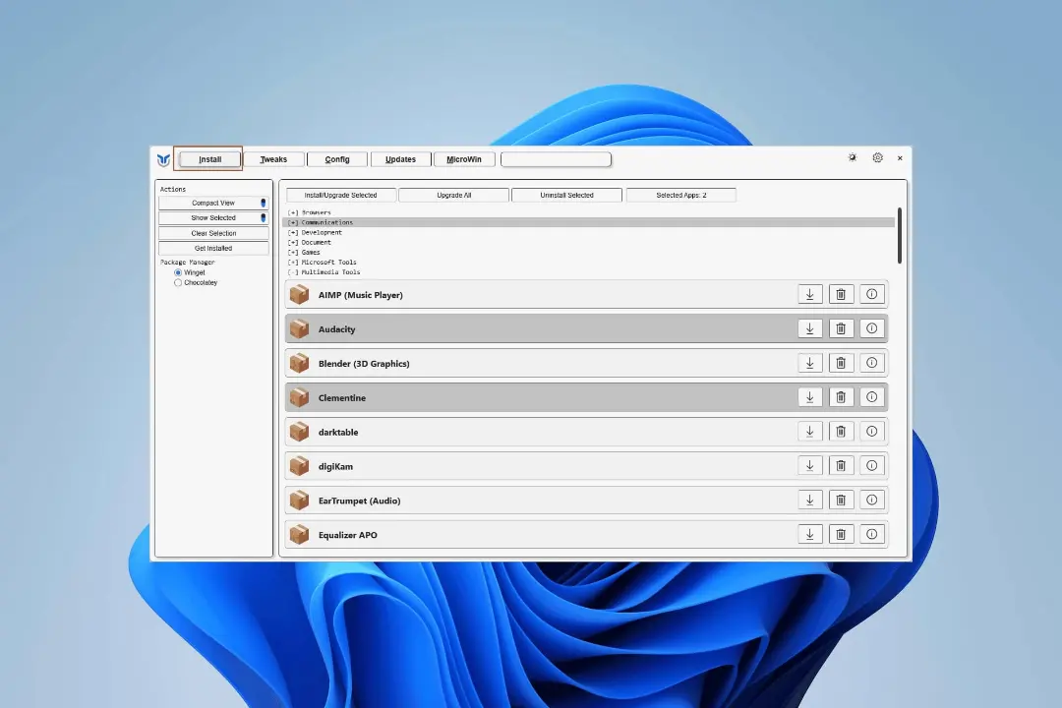Switch to the Tweaks tab
The image size is (1062, 708).
[273, 159]
